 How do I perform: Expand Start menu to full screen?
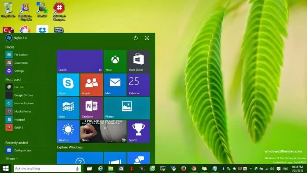click(147, 38)
